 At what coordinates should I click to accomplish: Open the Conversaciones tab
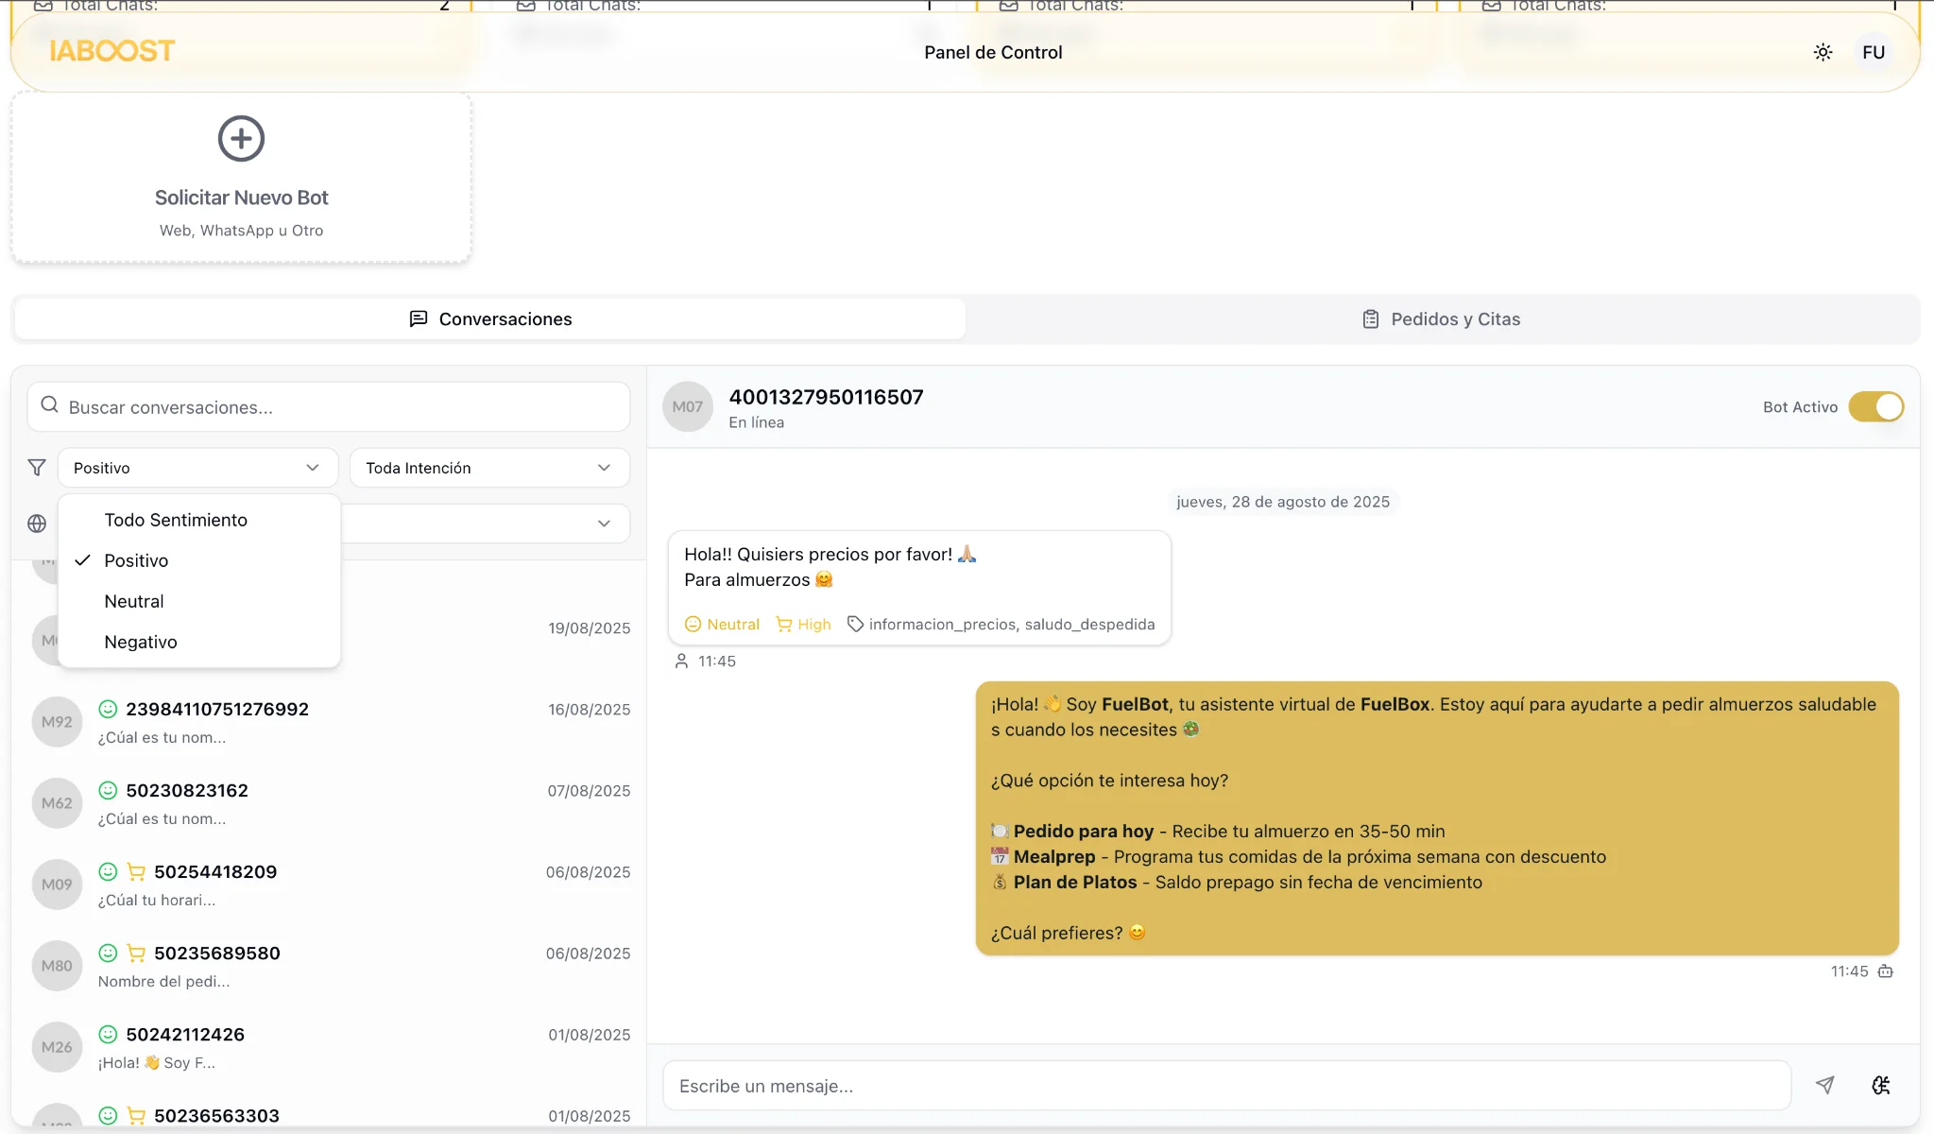[x=490, y=318]
